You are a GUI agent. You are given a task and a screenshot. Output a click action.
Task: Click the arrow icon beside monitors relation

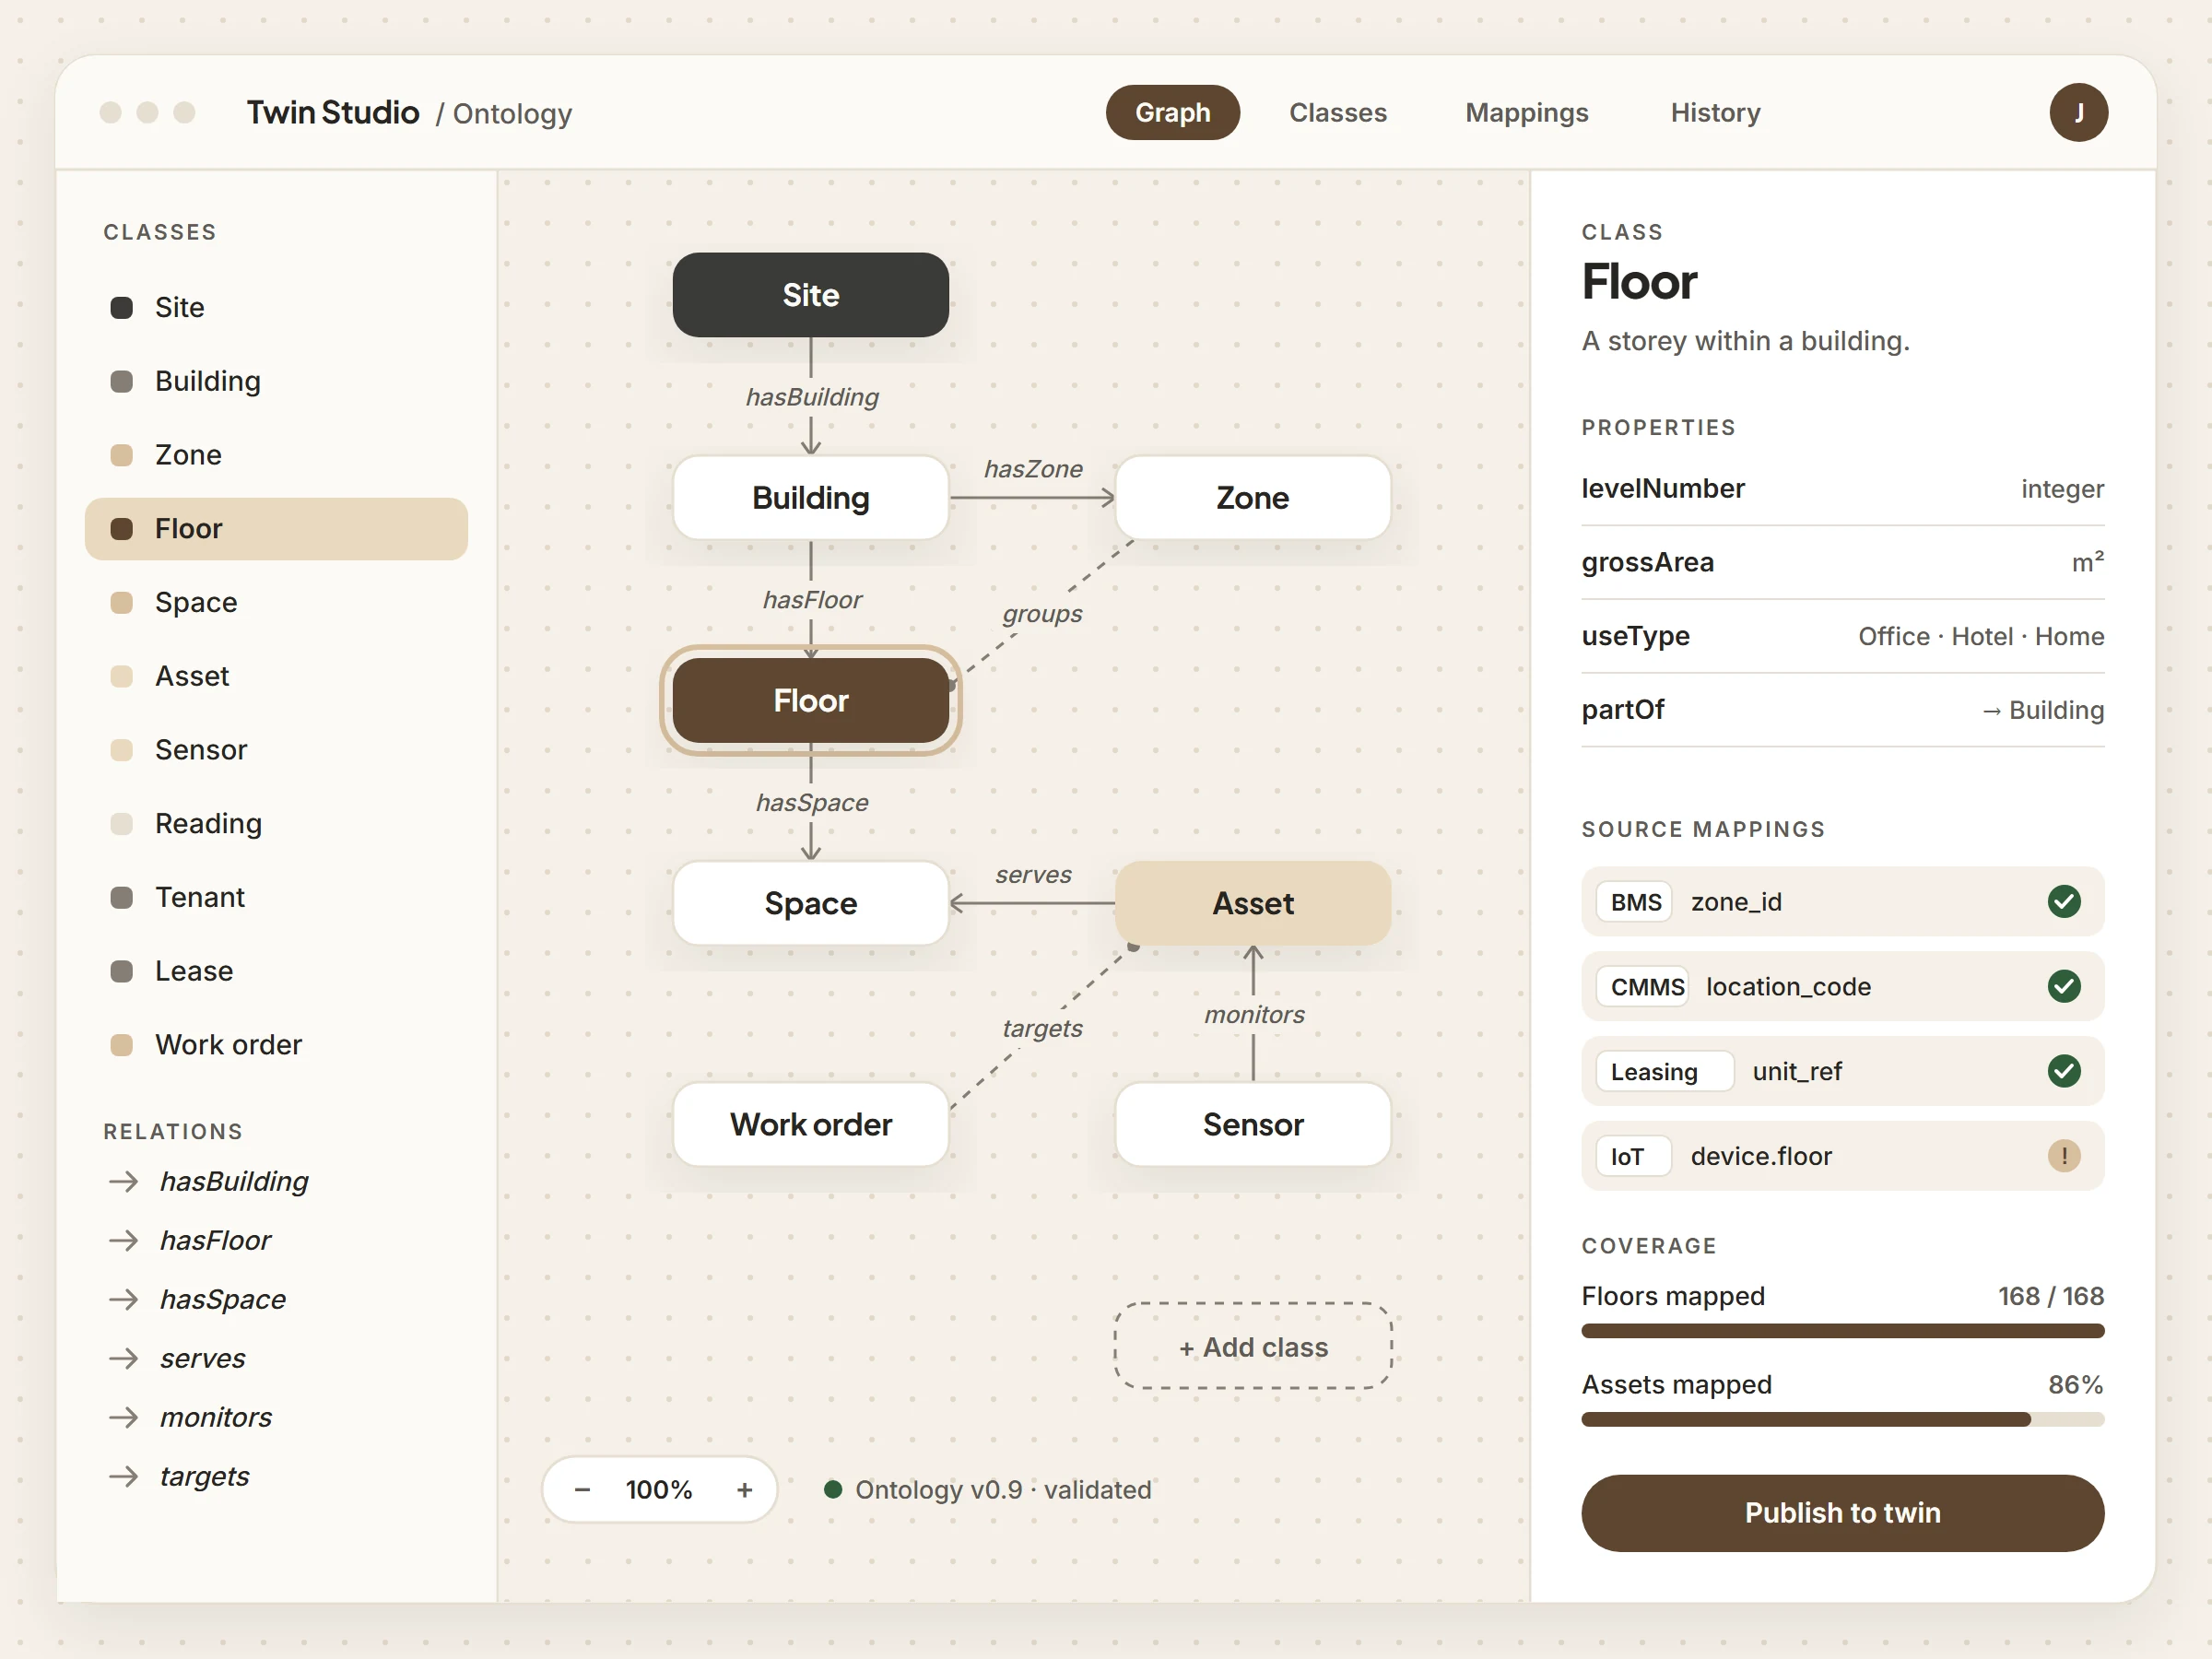[x=123, y=1418]
